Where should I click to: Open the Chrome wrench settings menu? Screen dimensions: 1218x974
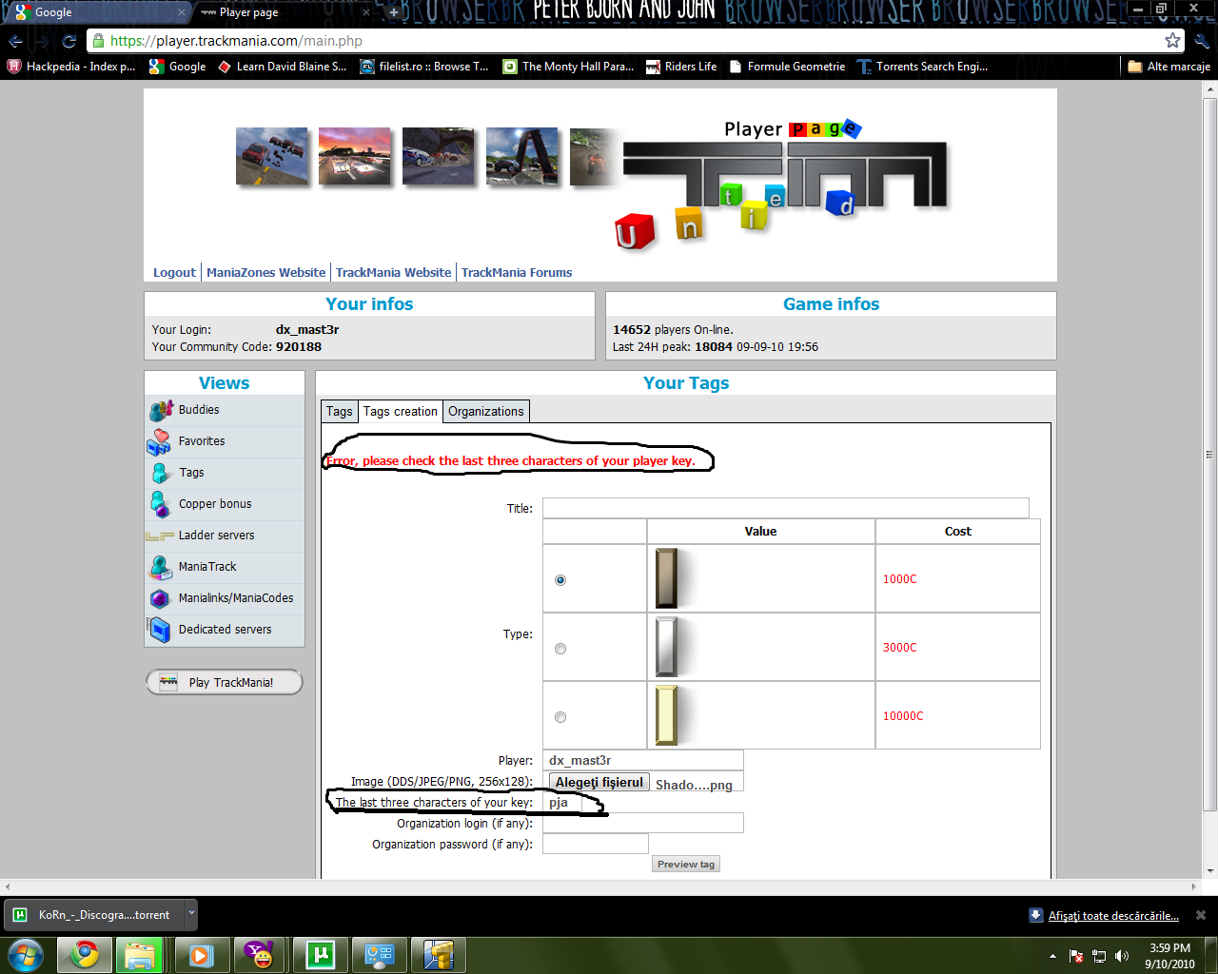[x=1202, y=41]
